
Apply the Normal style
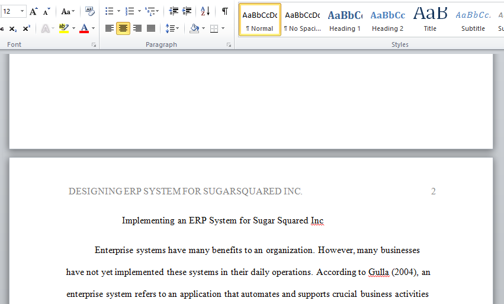260,20
